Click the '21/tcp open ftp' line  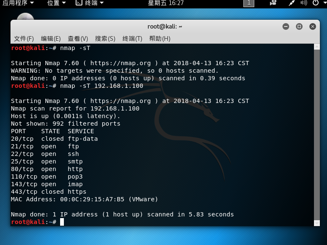click(45, 146)
